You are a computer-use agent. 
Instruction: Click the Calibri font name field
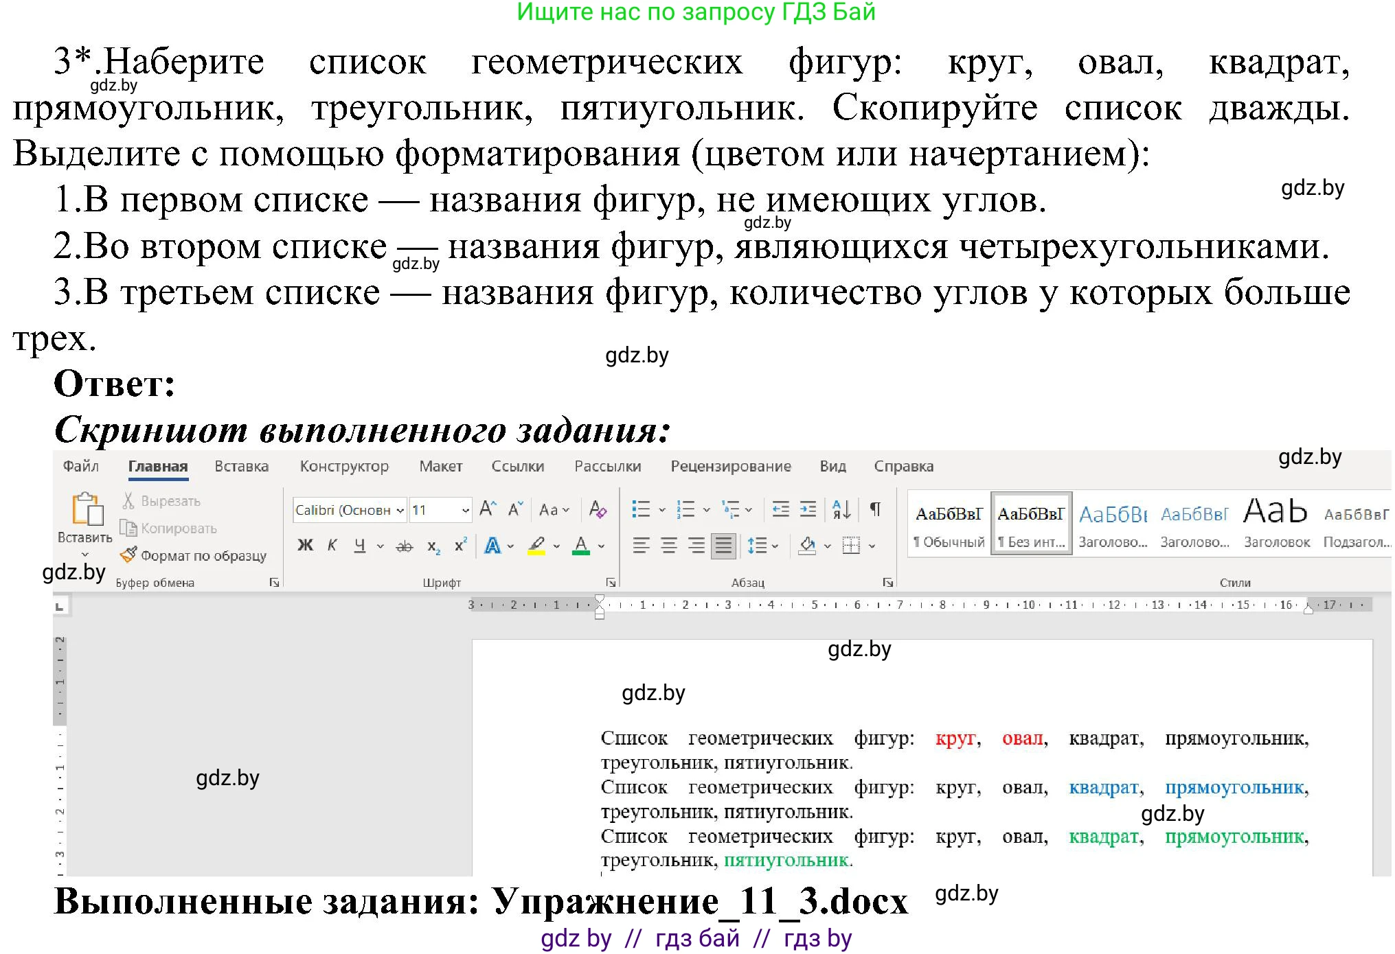343,510
